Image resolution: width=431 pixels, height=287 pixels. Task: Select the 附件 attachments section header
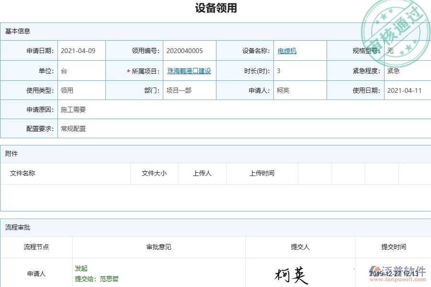pos(11,154)
